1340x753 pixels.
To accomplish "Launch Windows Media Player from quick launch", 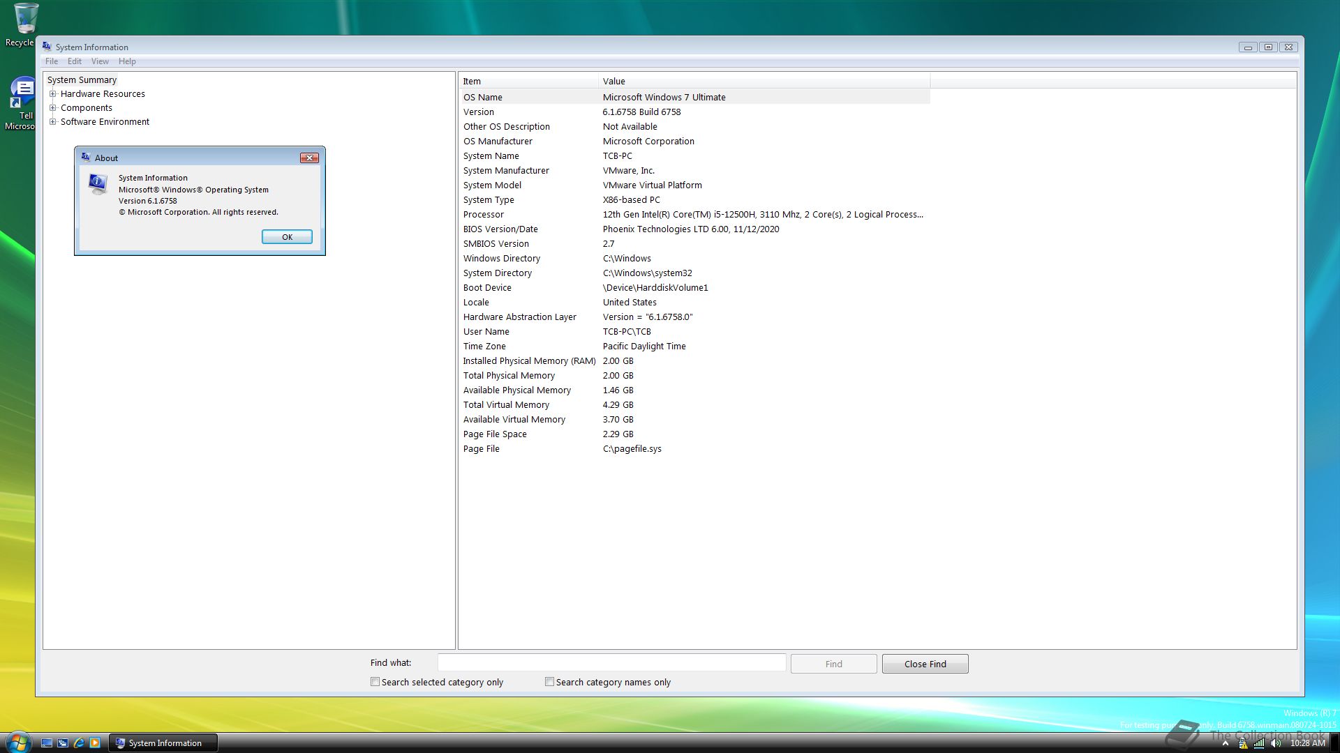I will [x=95, y=743].
